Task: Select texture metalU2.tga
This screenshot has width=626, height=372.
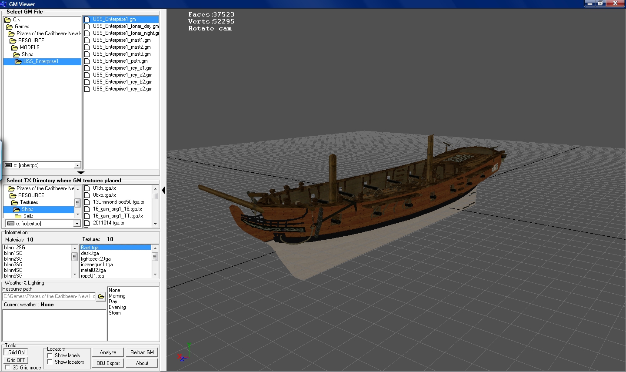Action: coord(93,270)
